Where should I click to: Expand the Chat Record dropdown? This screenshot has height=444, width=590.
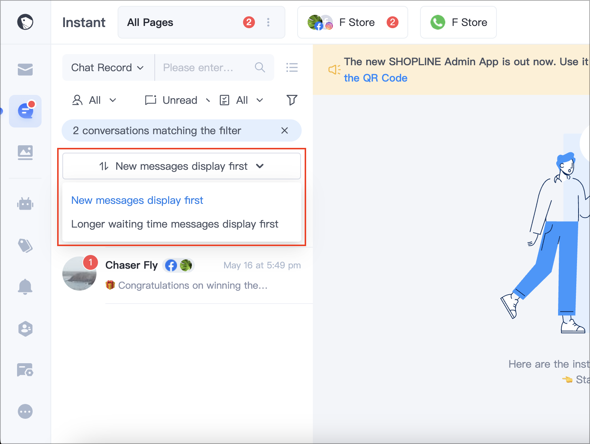pyautogui.click(x=108, y=67)
